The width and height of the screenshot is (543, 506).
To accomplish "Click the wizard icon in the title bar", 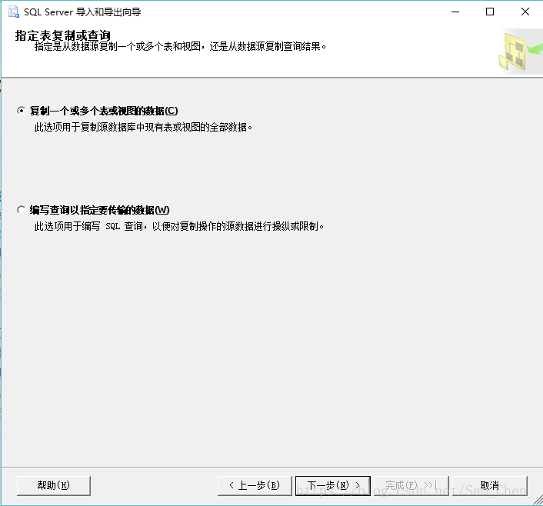I will point(14,12).
